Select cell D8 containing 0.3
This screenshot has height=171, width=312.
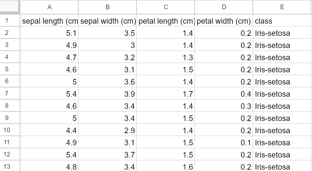[x=224, y=106]
